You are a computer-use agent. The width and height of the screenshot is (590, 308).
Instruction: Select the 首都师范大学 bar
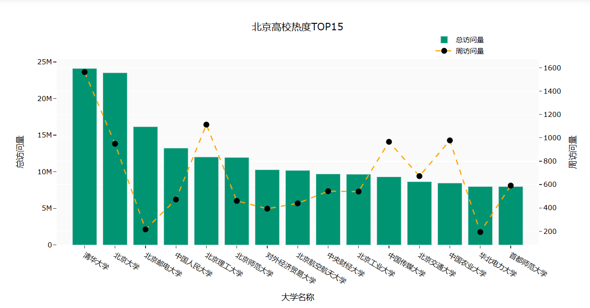coord(511,216)
